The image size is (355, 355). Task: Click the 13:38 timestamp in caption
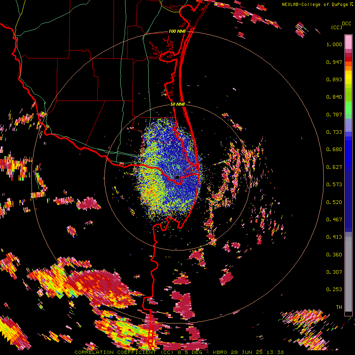tap(275, 352)
